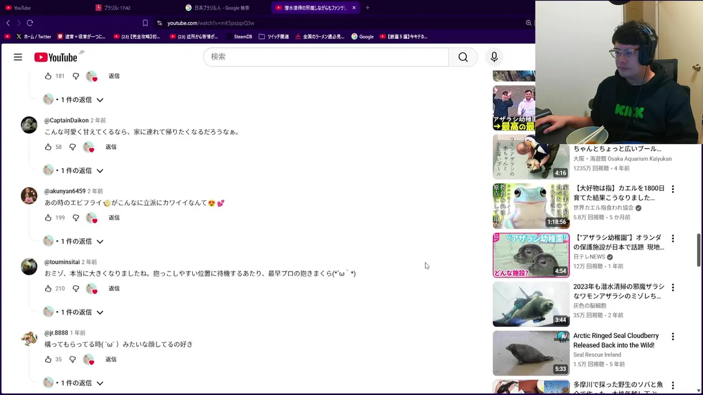Switch to the YouTube browser tab
703x395 pixels.
coord(44,8)
